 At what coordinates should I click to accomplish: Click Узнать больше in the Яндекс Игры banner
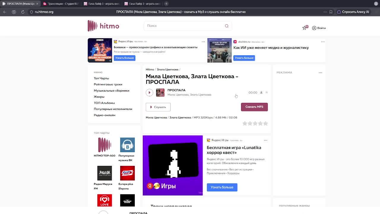coord(125,58)
